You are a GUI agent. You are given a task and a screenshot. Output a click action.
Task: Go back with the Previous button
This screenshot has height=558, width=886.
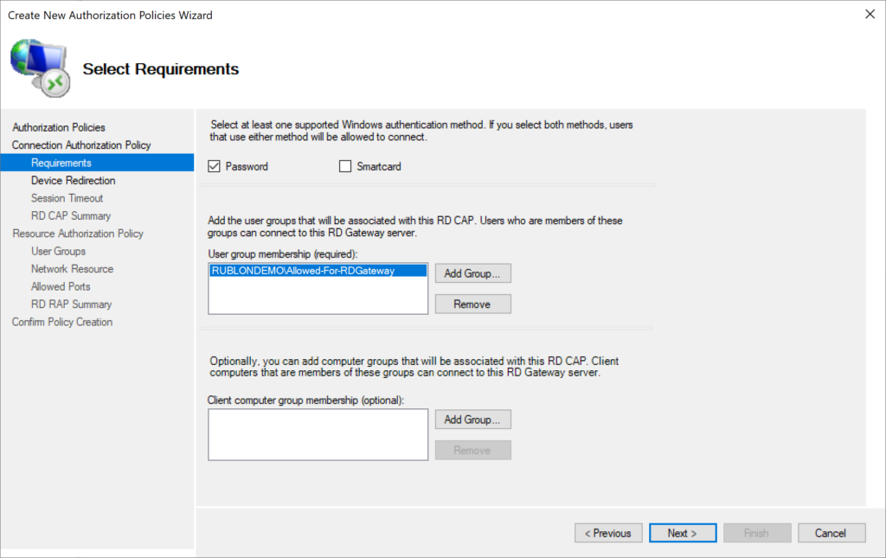[608, 533]
